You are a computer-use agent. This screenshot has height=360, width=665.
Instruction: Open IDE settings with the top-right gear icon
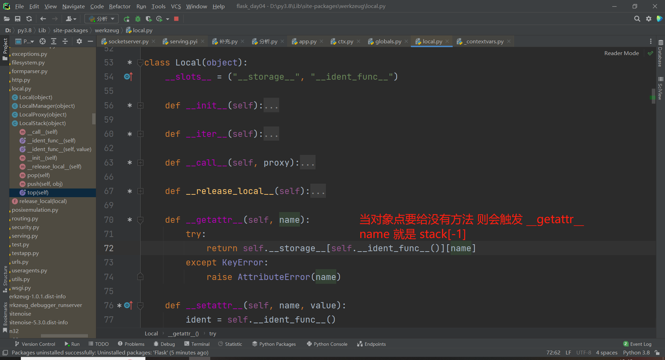(x=648, y=19)
